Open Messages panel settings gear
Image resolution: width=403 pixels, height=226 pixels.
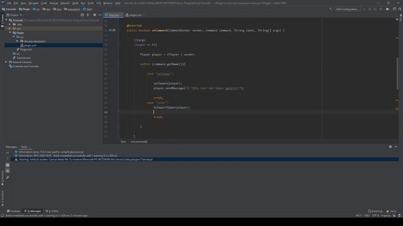[390, 147]
